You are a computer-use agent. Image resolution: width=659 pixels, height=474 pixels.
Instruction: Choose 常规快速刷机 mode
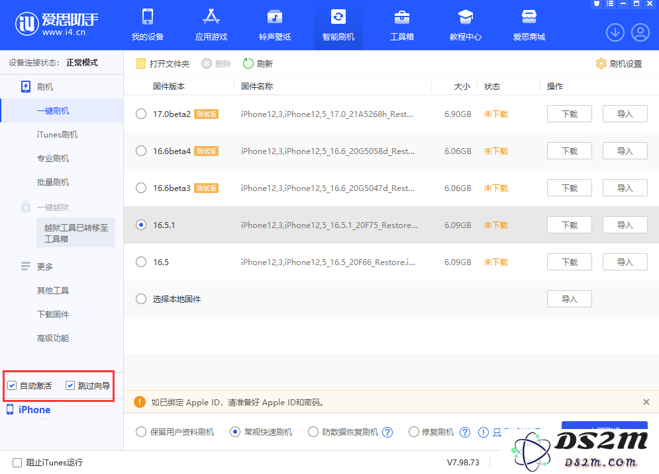[x=235, y=432]
